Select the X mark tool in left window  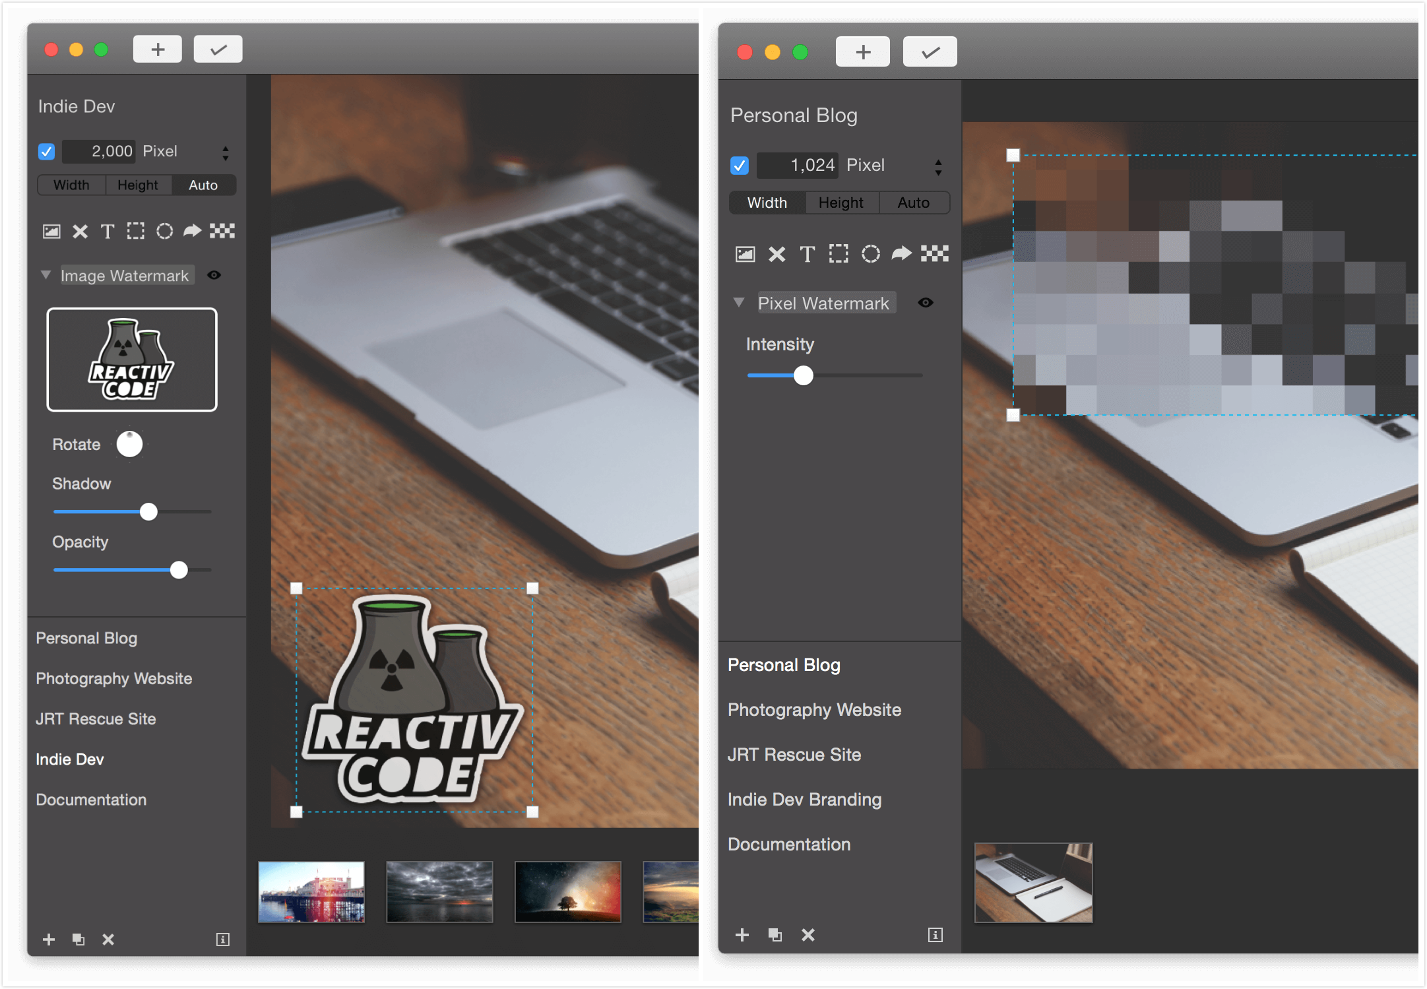(80, 231)
